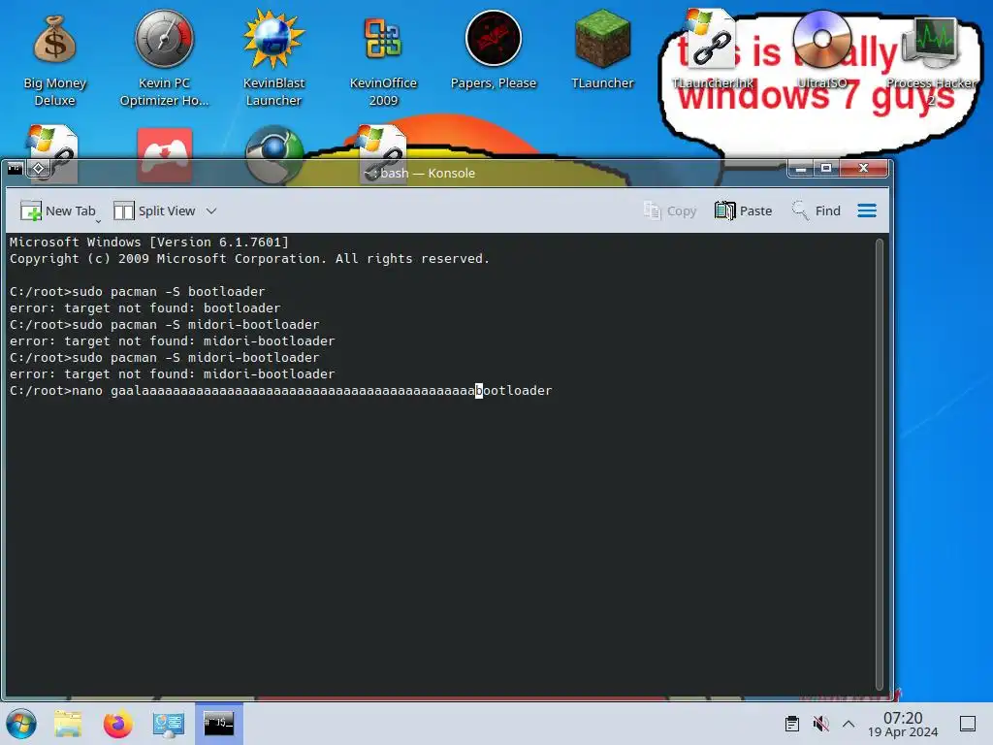Close the Konsole window
Viewport: 993px width, 745px height.
(x=863, y=169)
